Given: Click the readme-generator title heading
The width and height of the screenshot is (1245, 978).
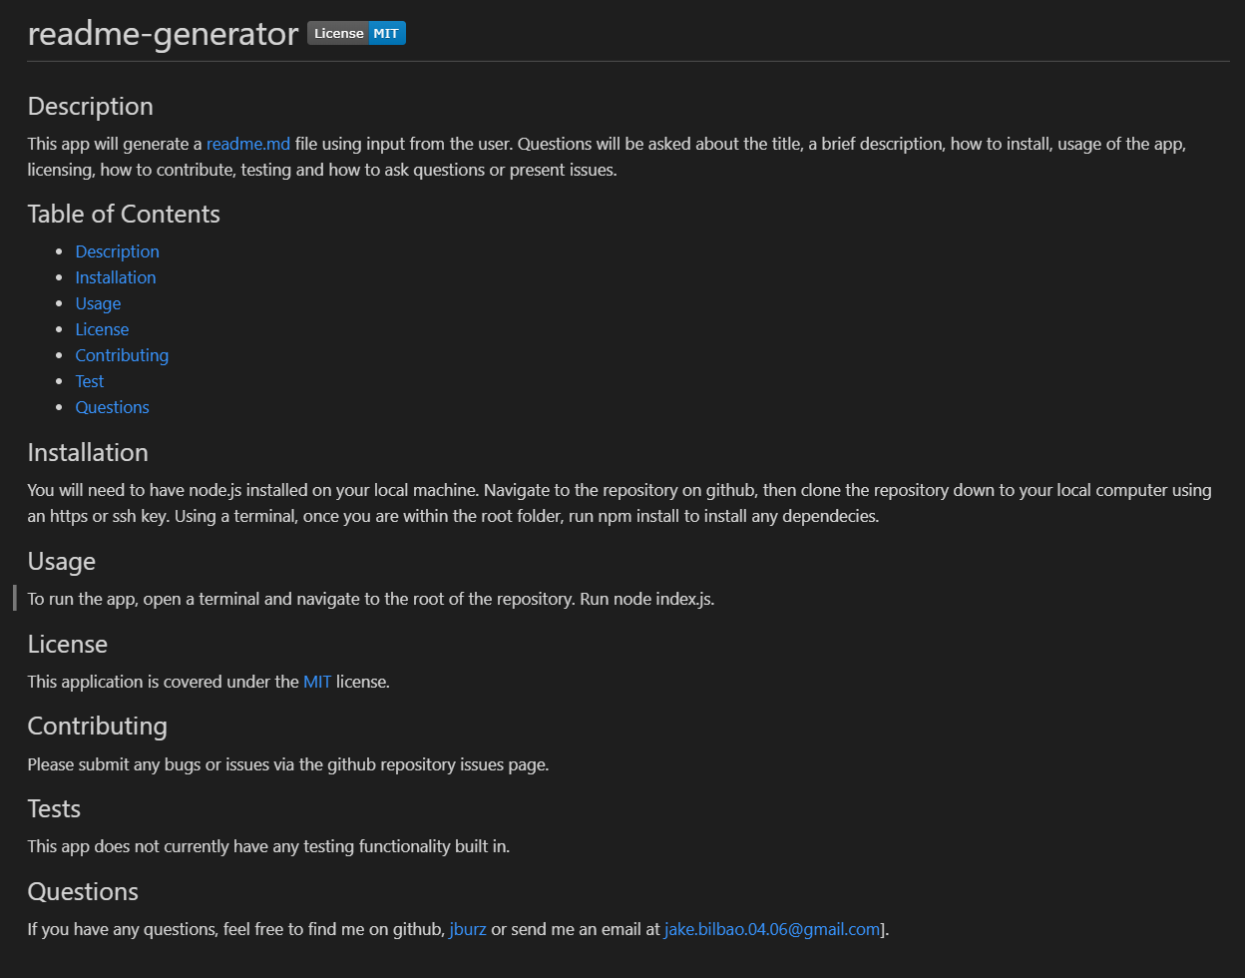Looking at the screenshot, I should pos(163,34).
